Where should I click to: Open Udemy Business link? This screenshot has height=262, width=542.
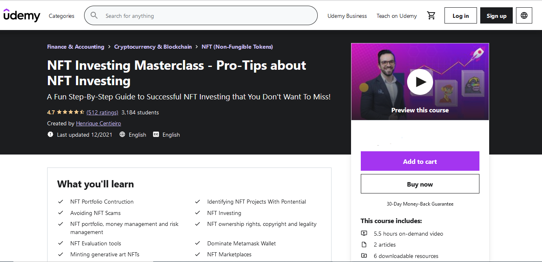347,16
